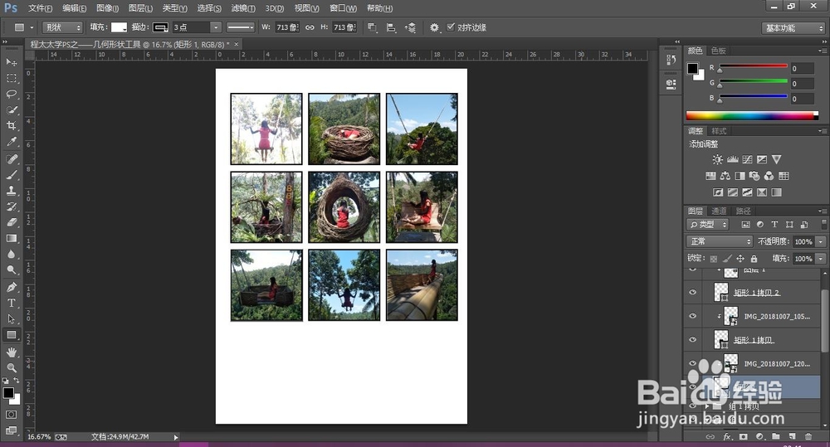Select the Eraser tool
The height and width of the screenshot is (447, 830).
pos(11,223)
